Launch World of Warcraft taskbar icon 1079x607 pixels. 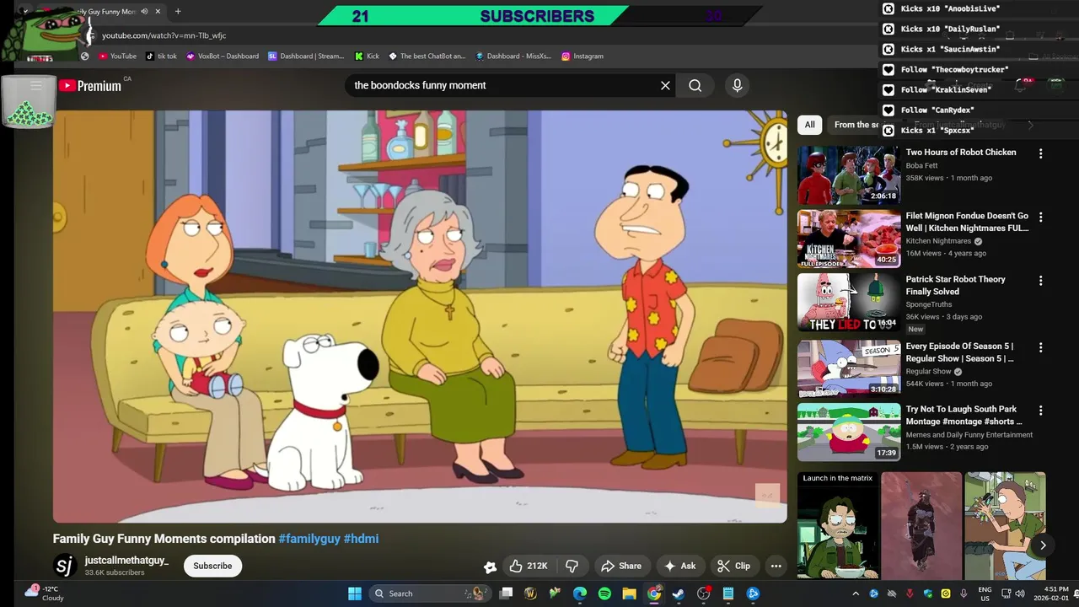pos(530,594)
